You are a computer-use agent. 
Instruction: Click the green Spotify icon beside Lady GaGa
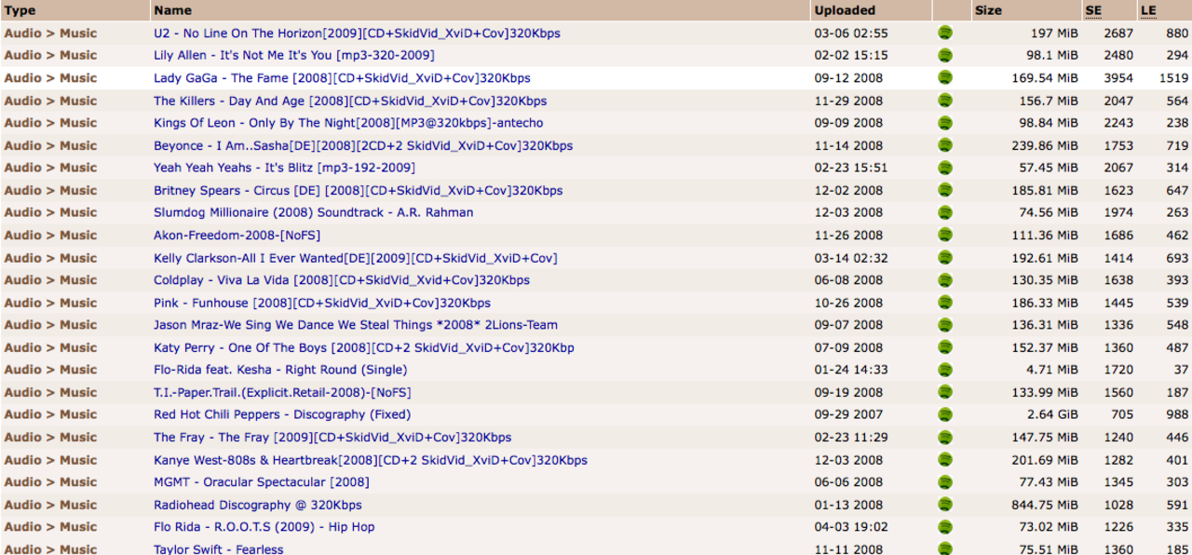tap(945, 78)
